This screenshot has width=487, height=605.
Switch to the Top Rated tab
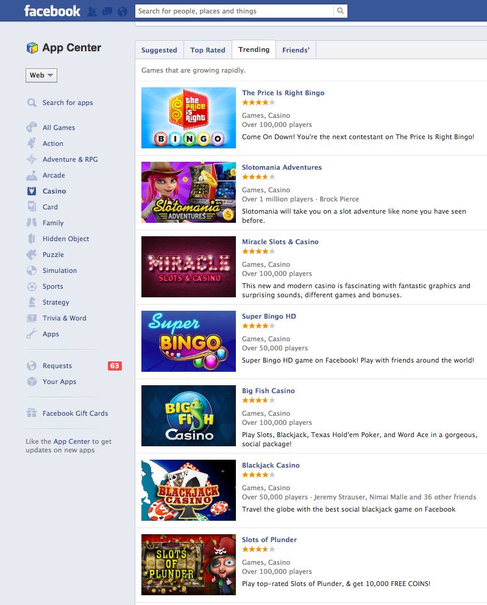tap(207, 50)
